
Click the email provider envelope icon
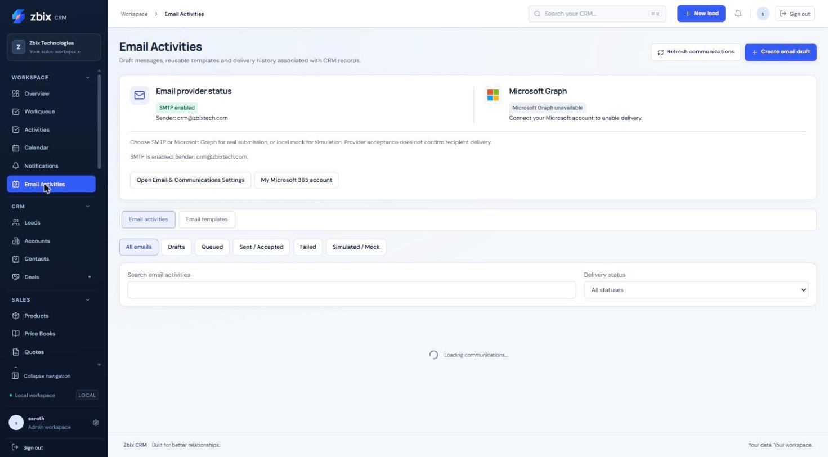click(140, 95)
